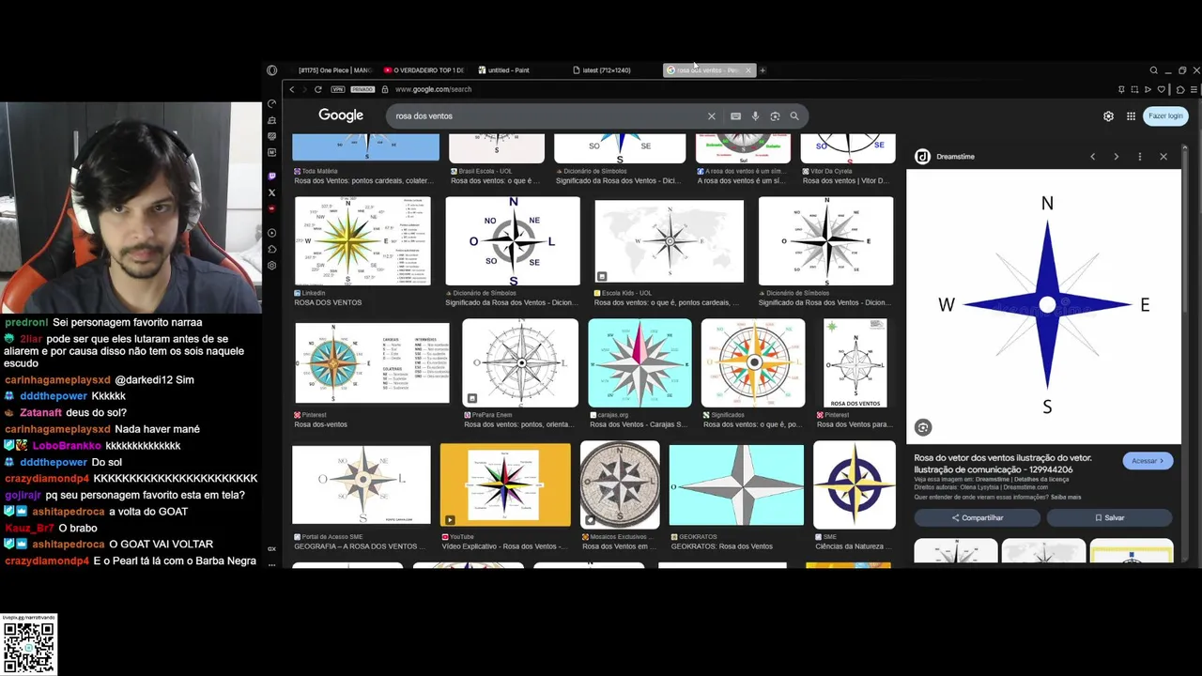
Task: Open the Mosaicos Exclusivos stone compass thumbnail
Action: [x=620, y=484]
